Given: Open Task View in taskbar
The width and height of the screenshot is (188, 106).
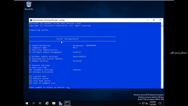Looking at the screenshot, I should click(40, 103).
